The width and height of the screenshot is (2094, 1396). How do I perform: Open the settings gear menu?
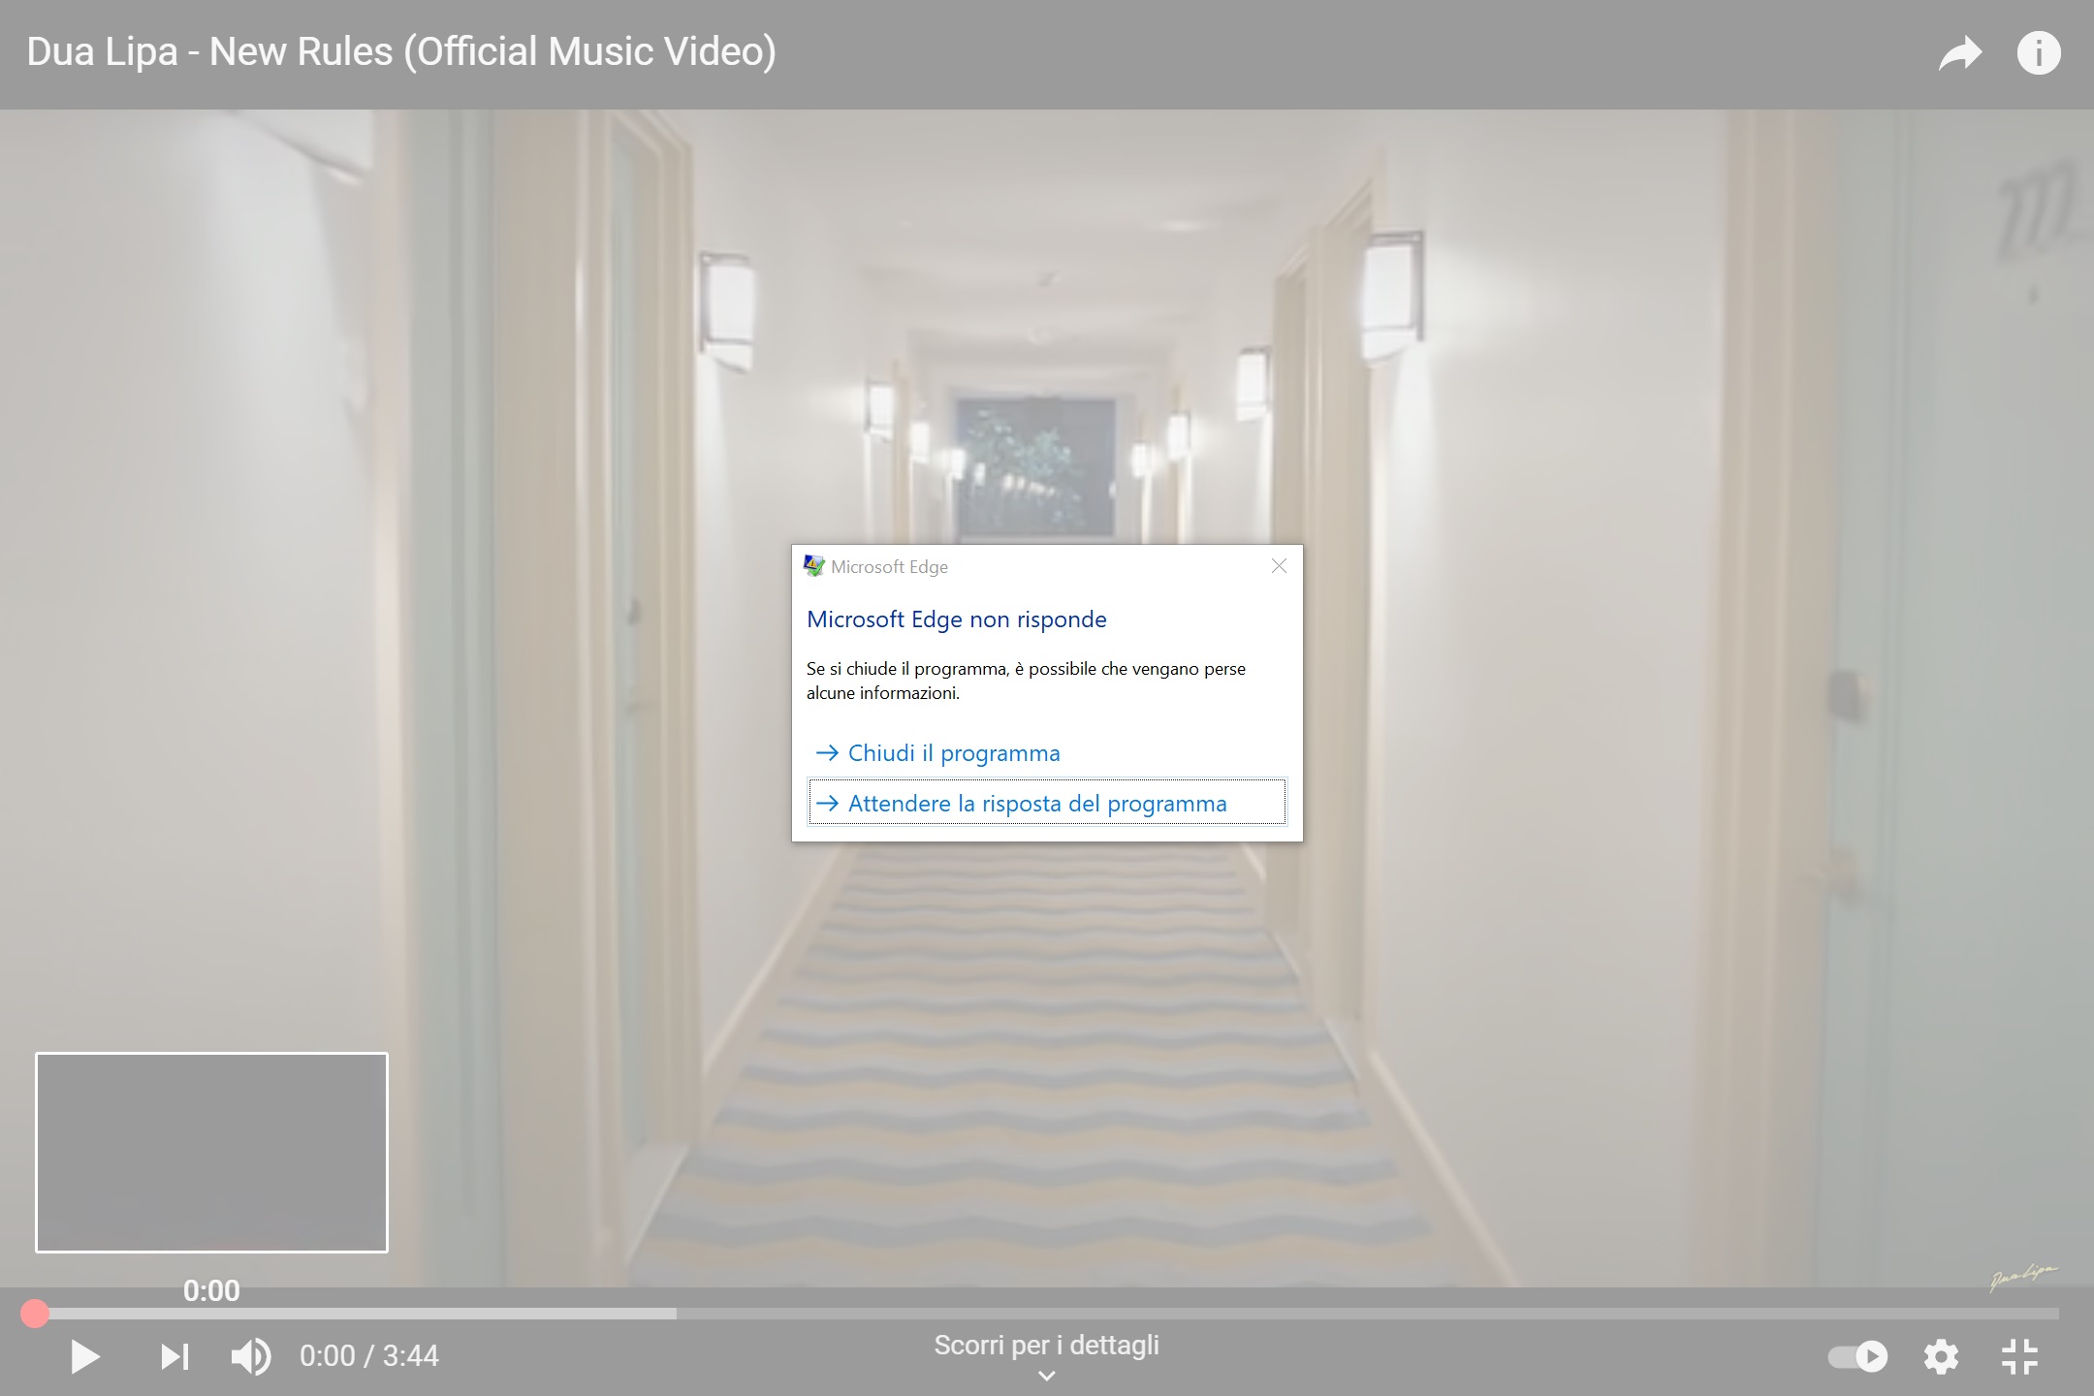[x=1941, y=1356]
